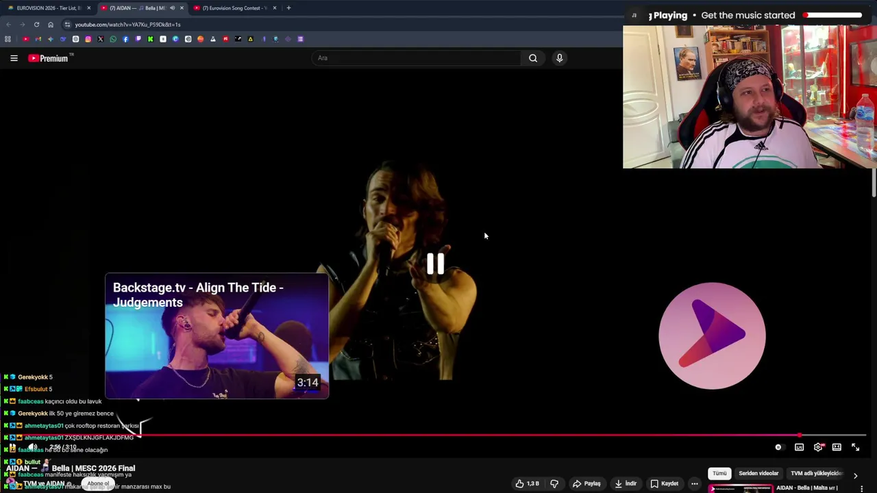Open options for 'AIDAN - Bella | Malta' suggestion

click(x=862, y=488)
